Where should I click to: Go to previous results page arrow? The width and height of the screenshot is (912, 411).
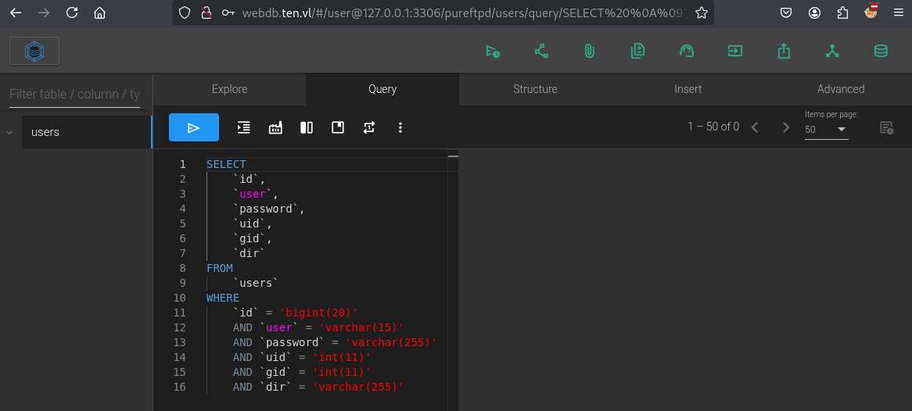tap(754, 127)
